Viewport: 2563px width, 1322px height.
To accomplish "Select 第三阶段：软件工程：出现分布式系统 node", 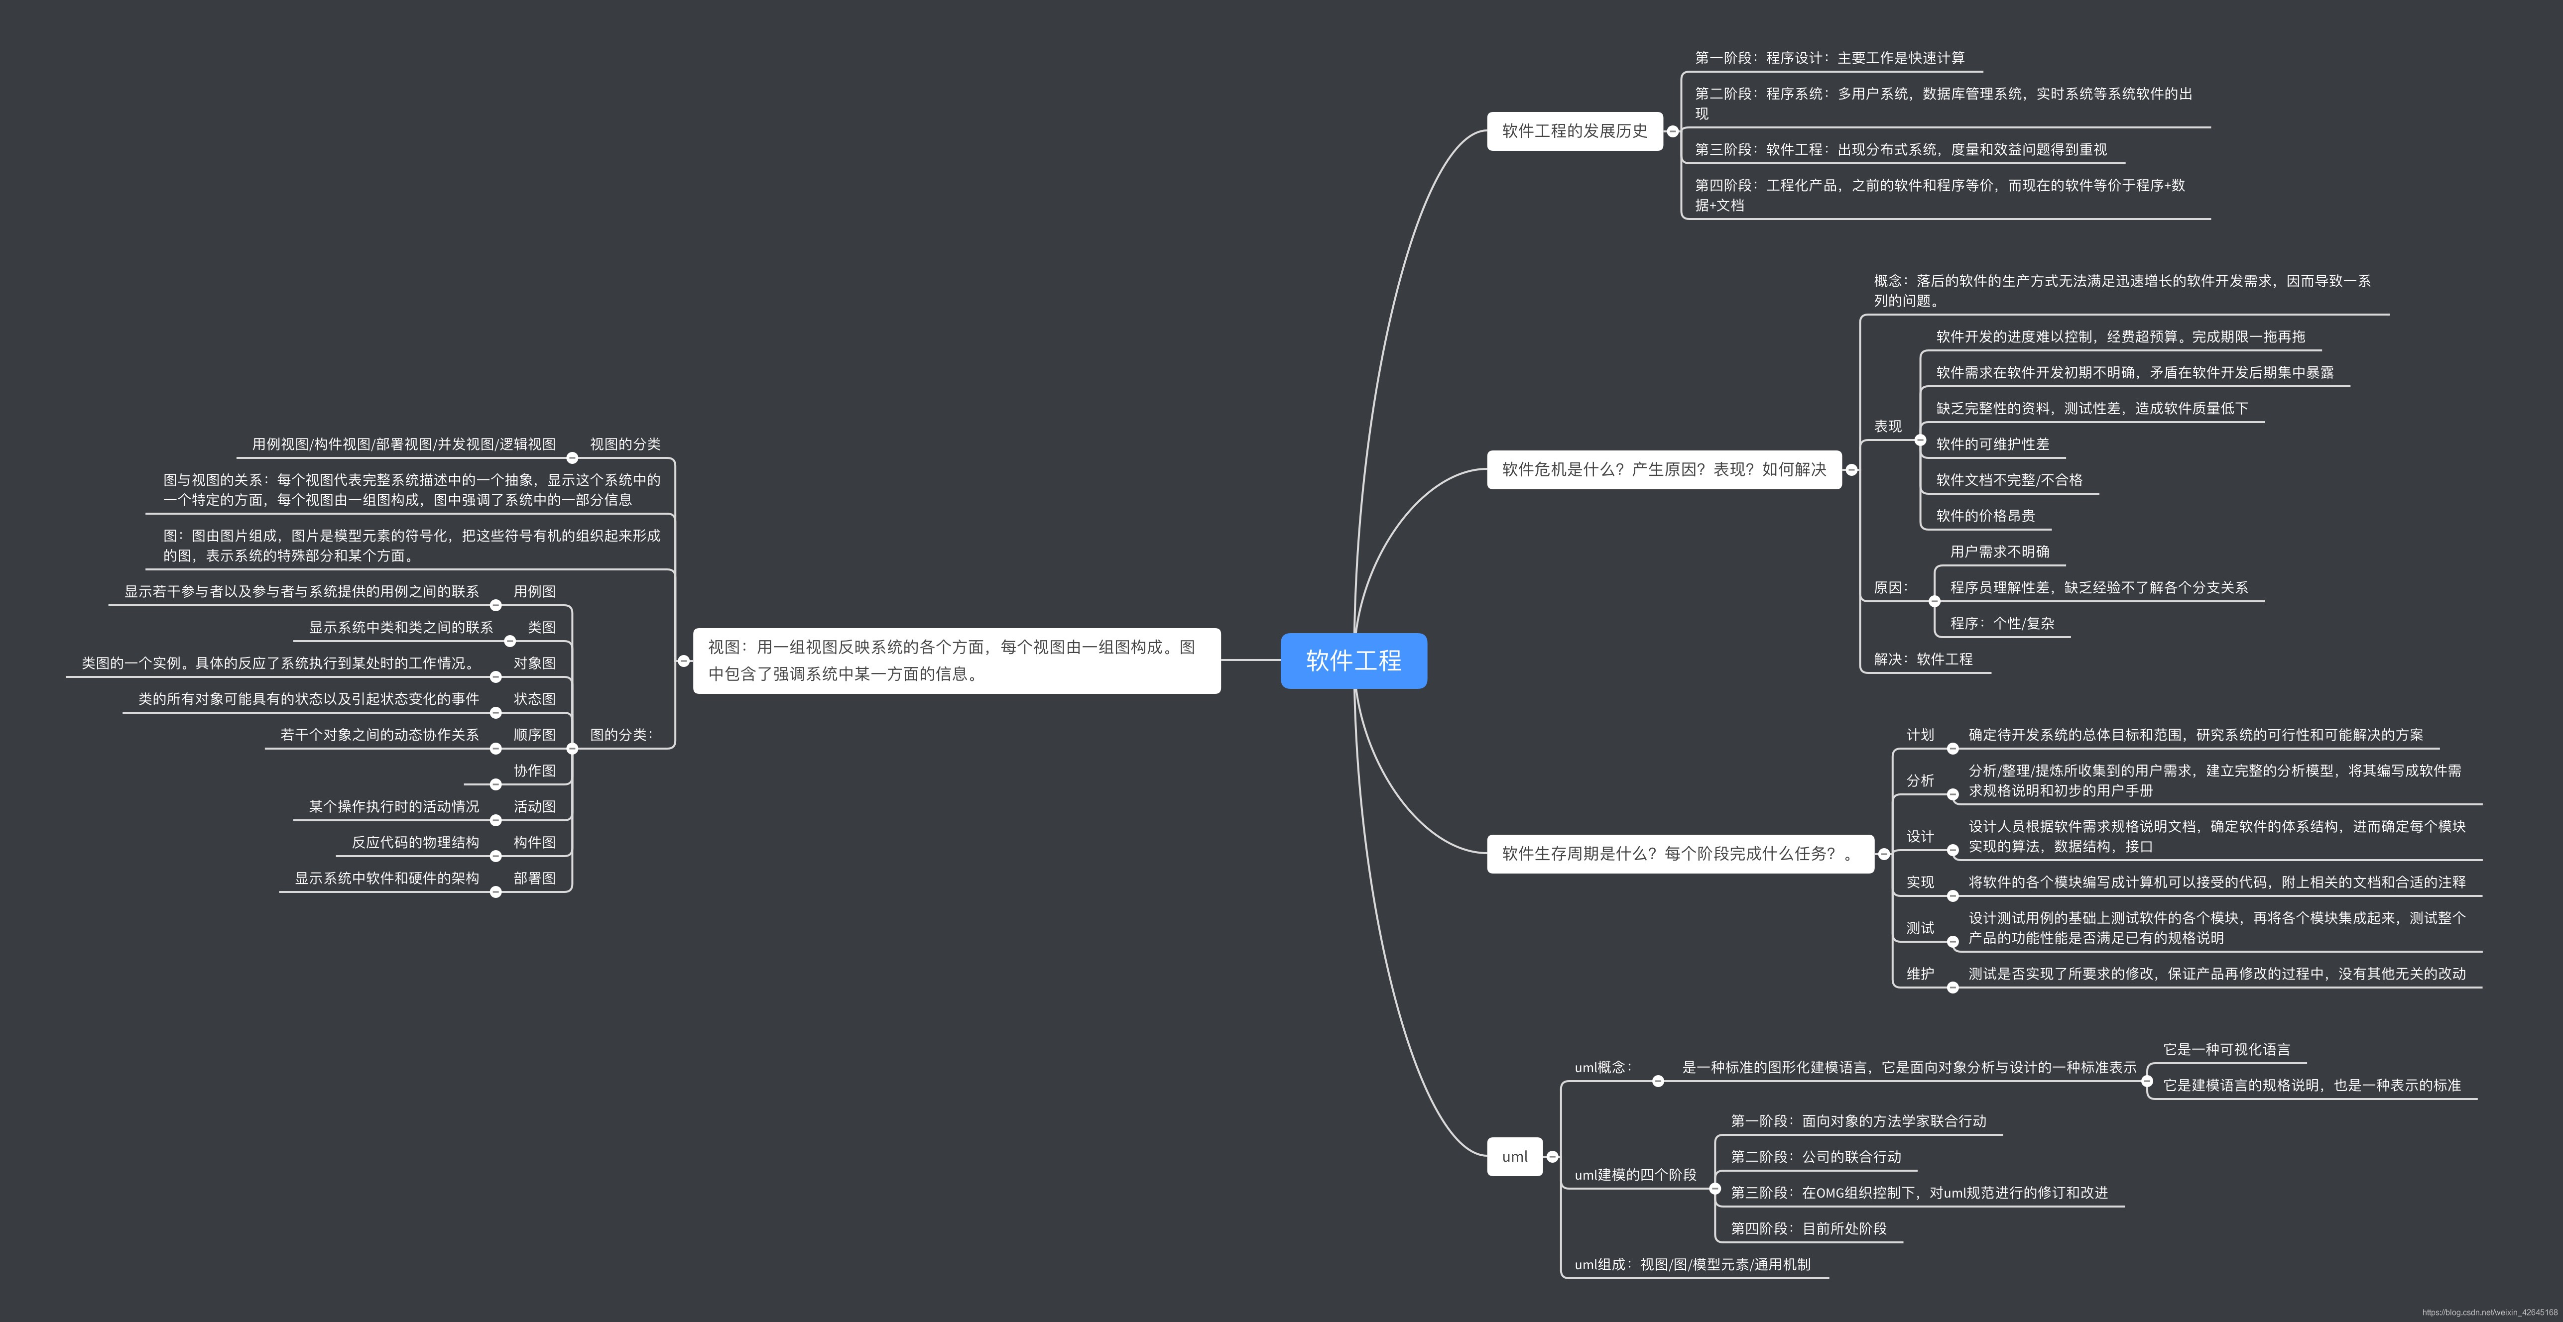I will pyautogui.click(x=1900, y=149).
